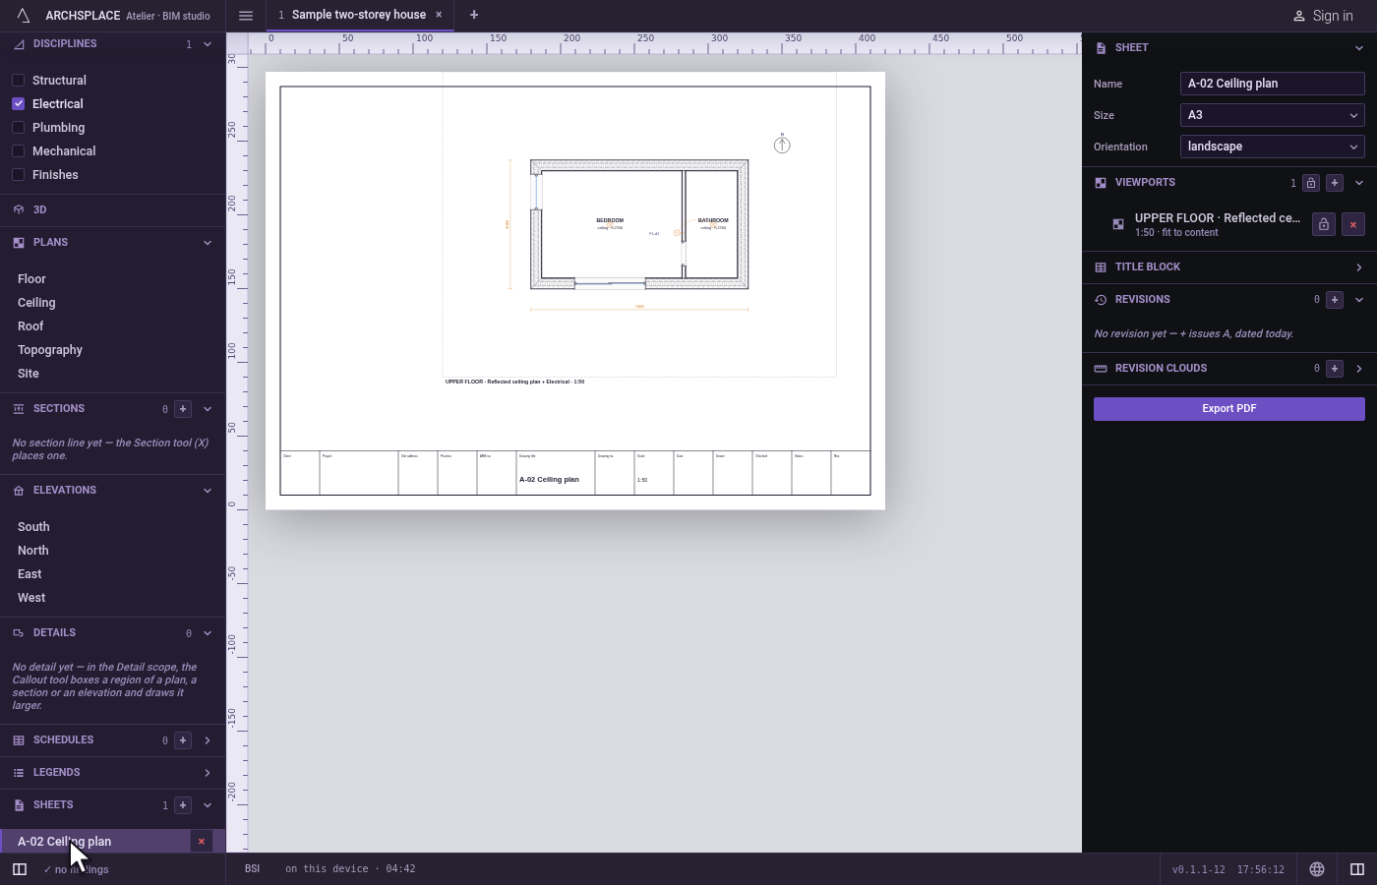Enable the Finishes discipline
This screenshot has height=885, width=1377.
[18, 175]
